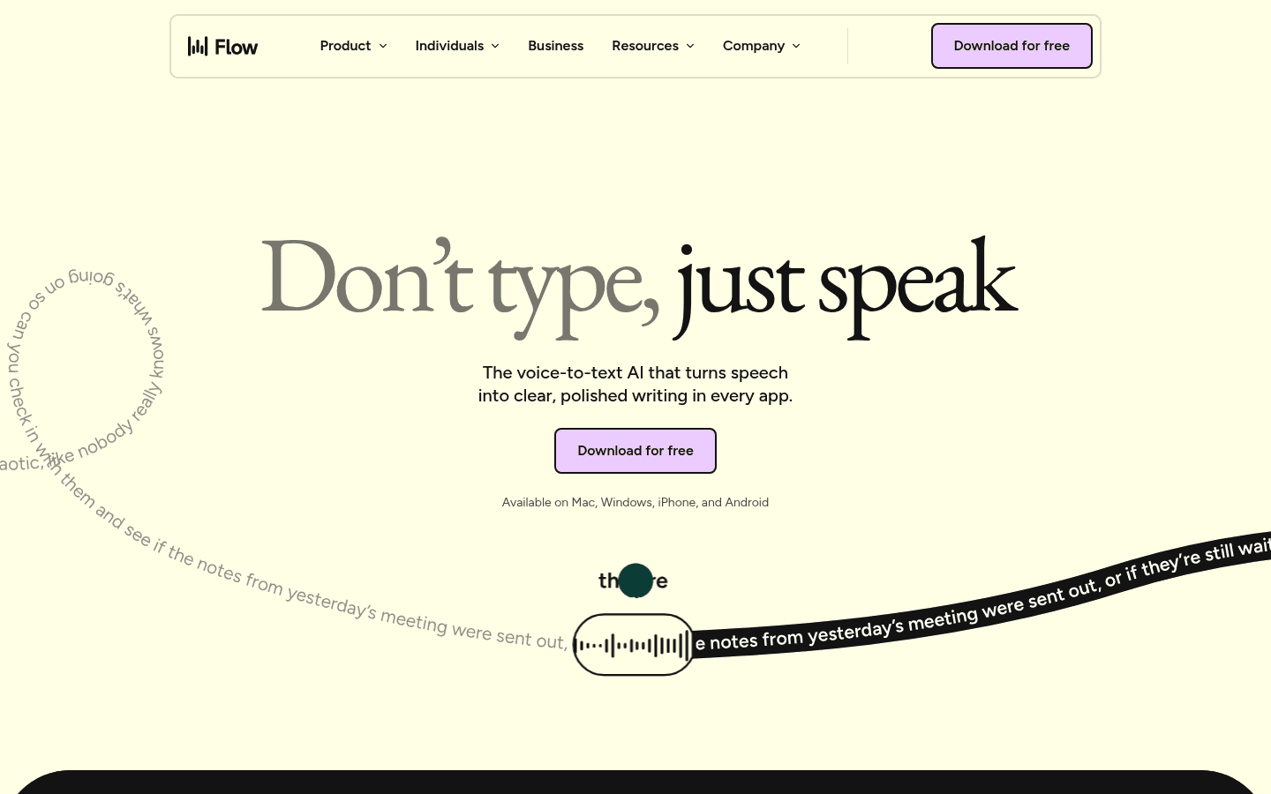
Task: Click the audio waveform pill
Action: point(634,645)
